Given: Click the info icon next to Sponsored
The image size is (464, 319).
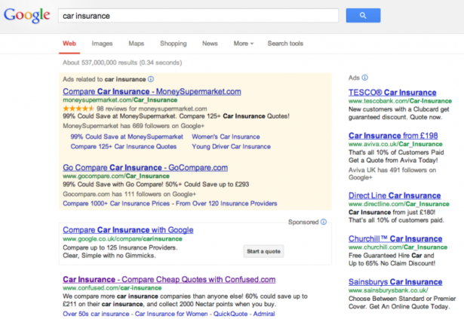Looking at the screenshot, I should pos(324,222).
